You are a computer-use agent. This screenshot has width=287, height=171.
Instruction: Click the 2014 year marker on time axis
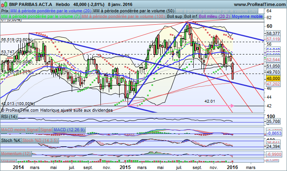[x=18, y=167]
